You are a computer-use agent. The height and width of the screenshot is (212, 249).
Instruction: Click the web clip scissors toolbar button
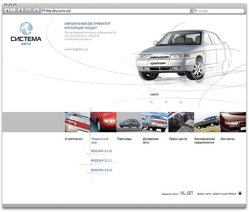click(x=28, y=11)
